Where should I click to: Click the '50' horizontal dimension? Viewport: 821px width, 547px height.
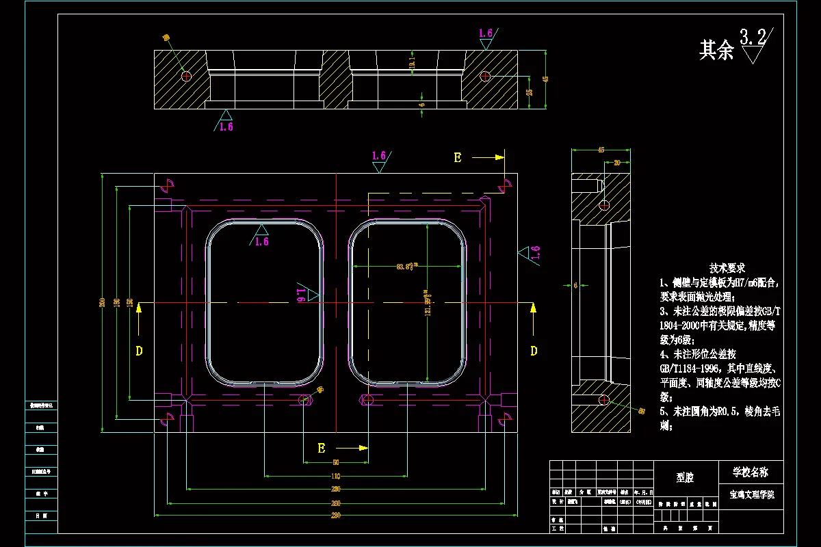tap(336, 463)
